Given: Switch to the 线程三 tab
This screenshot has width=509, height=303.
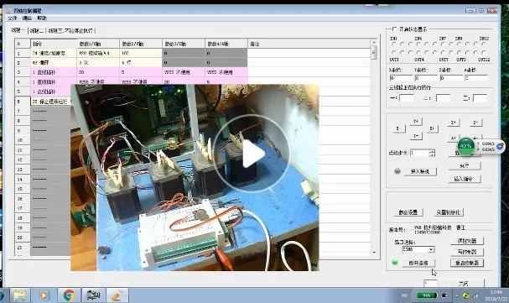Looking at the screenshot, I should pyautogui.click(x=71, y=30).
